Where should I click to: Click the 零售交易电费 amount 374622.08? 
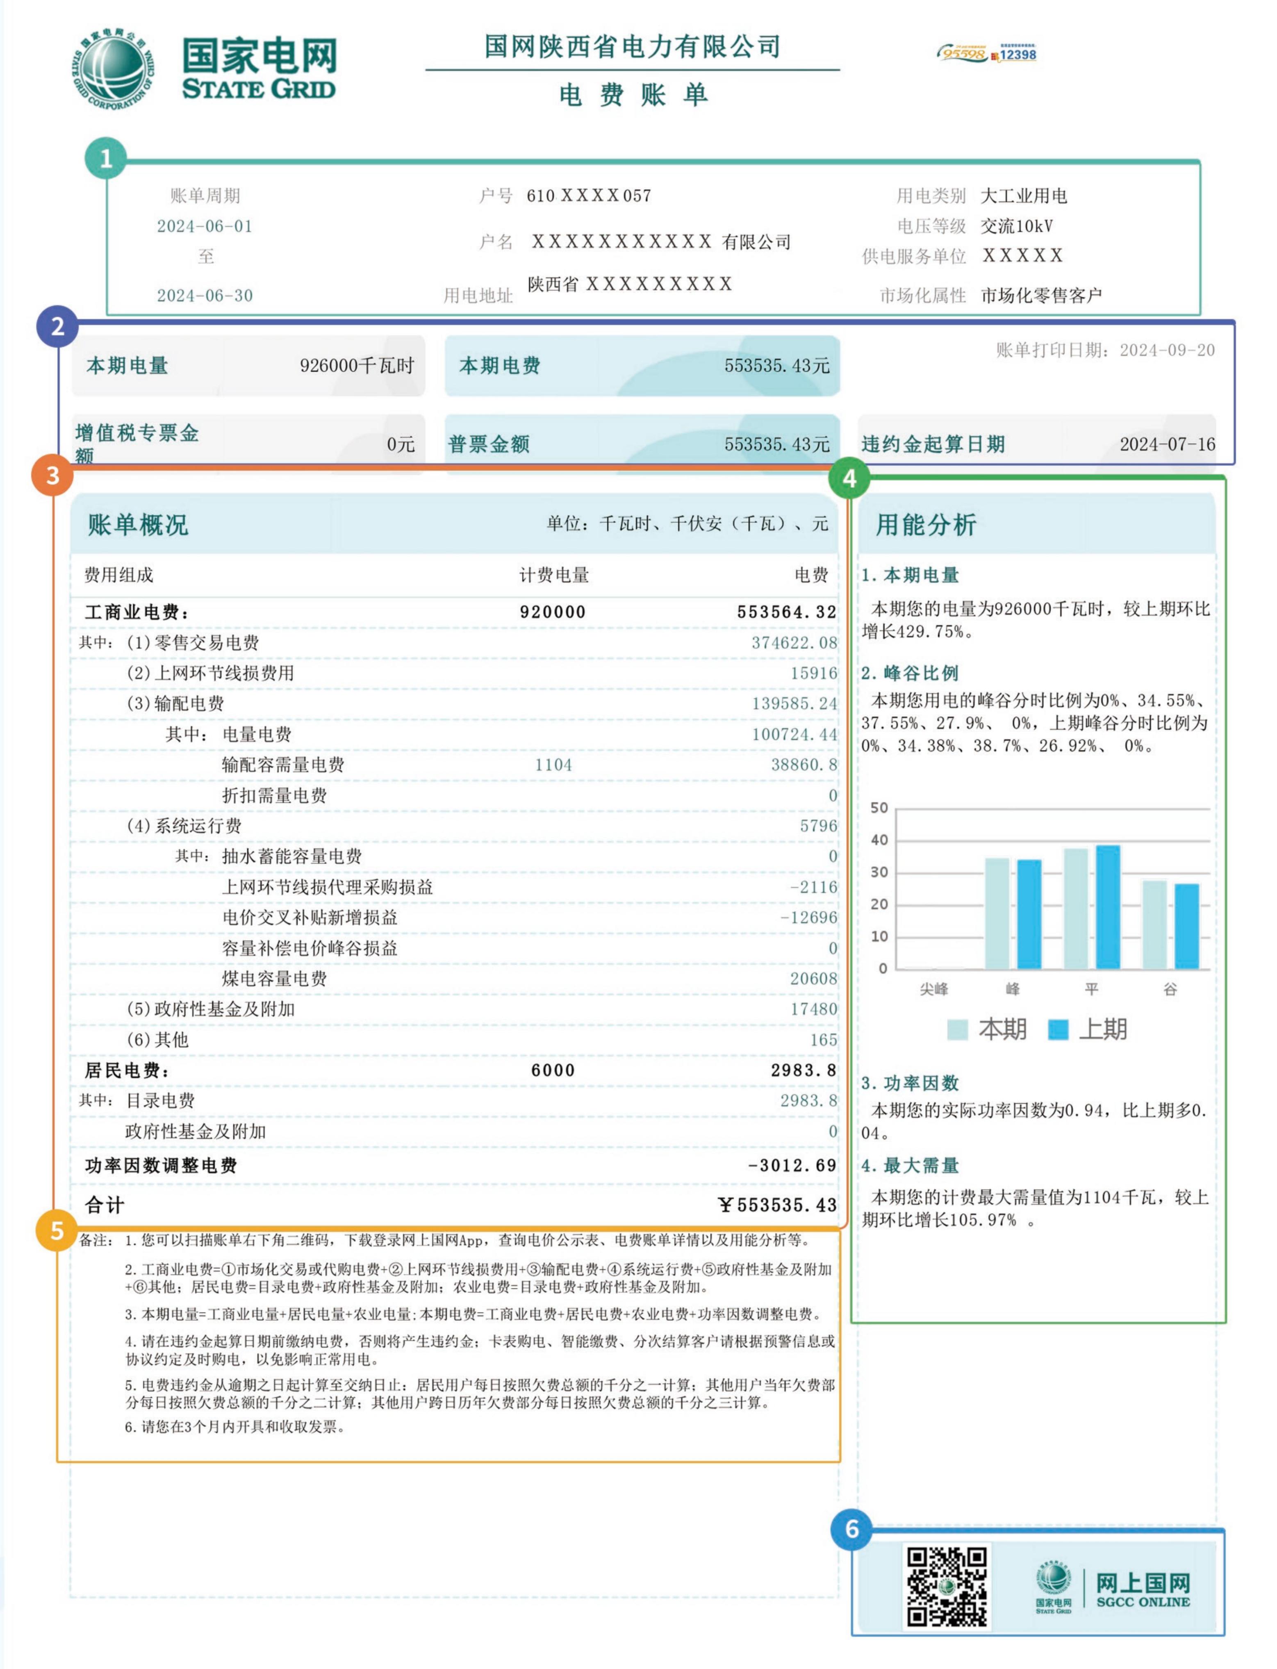(x=794, y=642)
